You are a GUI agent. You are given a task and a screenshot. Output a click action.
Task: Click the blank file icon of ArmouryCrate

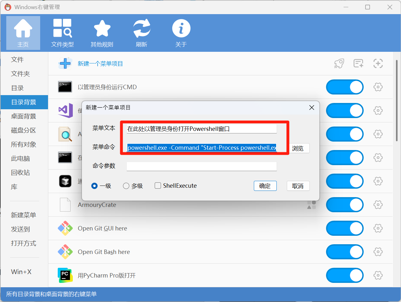(x=65, y=205)
